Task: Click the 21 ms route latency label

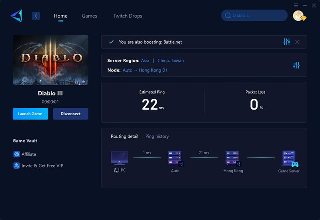Action: pyautogui.click(x=204, y=153)
